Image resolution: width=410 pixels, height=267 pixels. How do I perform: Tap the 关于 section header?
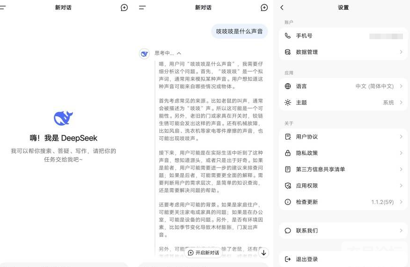[x=289, y=123]
